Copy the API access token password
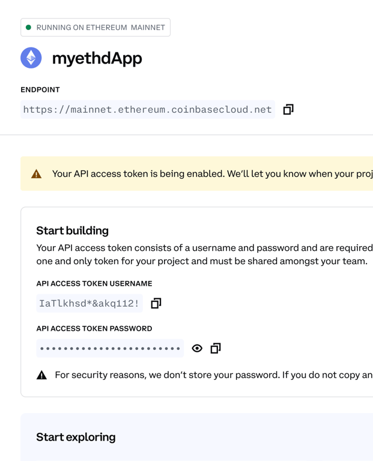The image size is (373, 461). pyautogui.click(x=216, y=348)
